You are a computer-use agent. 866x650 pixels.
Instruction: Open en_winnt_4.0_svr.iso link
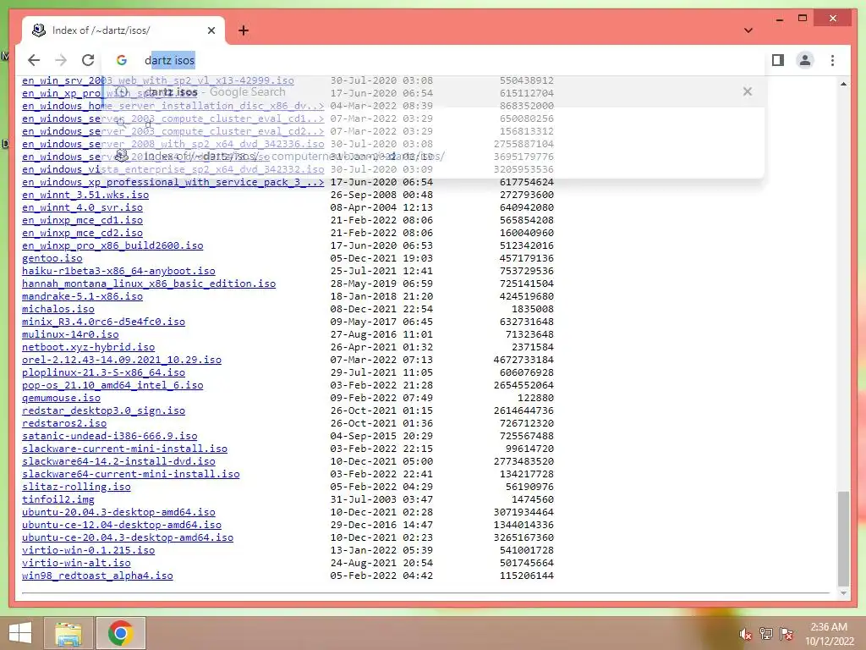click(82, 207)
